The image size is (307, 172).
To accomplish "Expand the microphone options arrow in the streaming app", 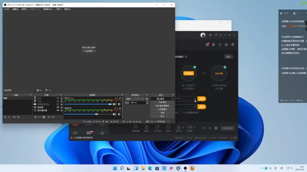I will click(x=183, y=128).
